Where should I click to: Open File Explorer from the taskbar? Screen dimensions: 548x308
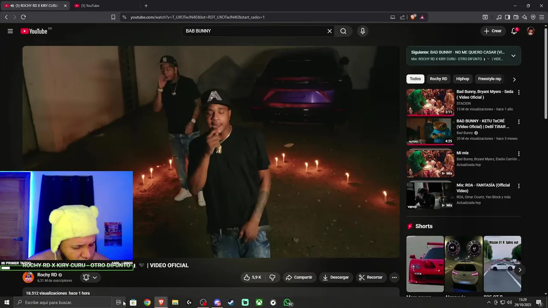click(175, 302)
